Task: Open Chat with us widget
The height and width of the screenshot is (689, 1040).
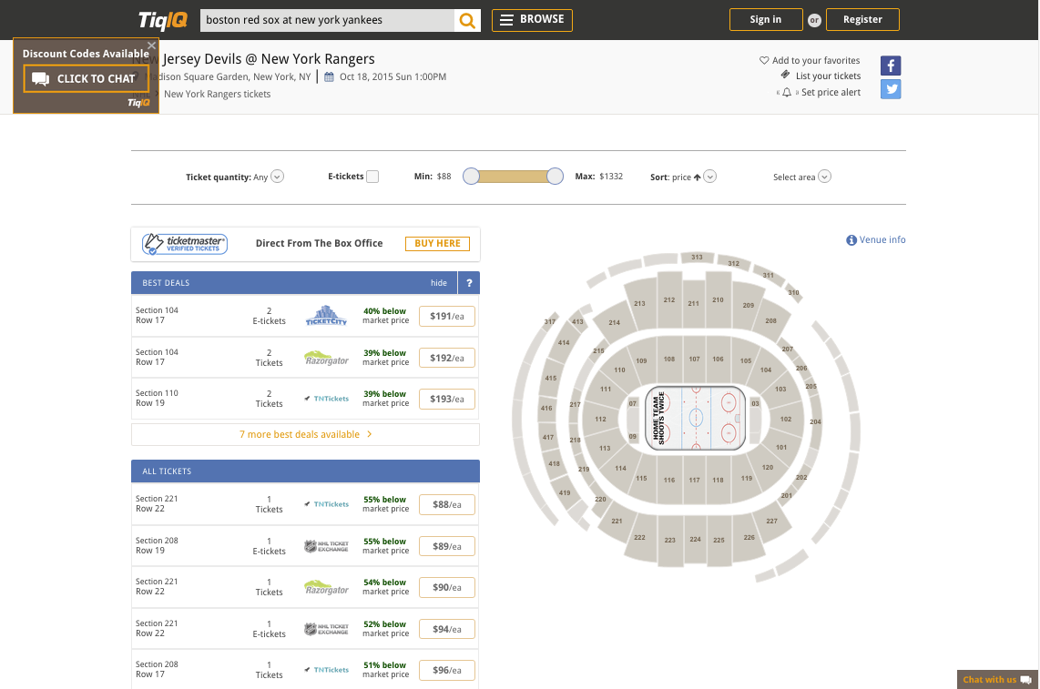Action: pyautogui.click(x=997, y=680)
